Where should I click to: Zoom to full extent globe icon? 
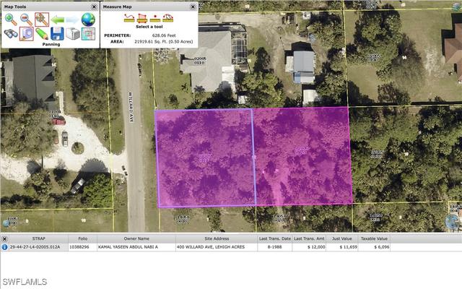click(x=88, y=20)
